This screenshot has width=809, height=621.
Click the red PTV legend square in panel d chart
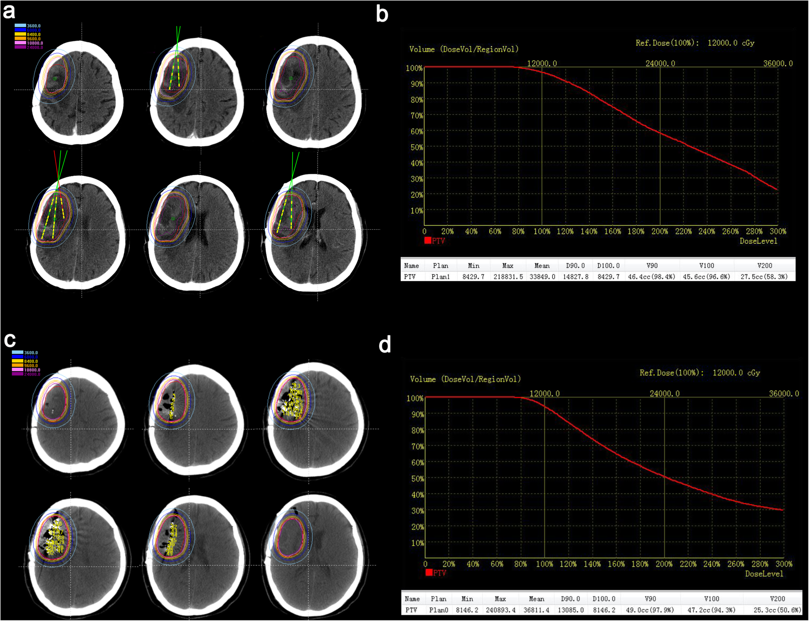click(x=429, y=573)
